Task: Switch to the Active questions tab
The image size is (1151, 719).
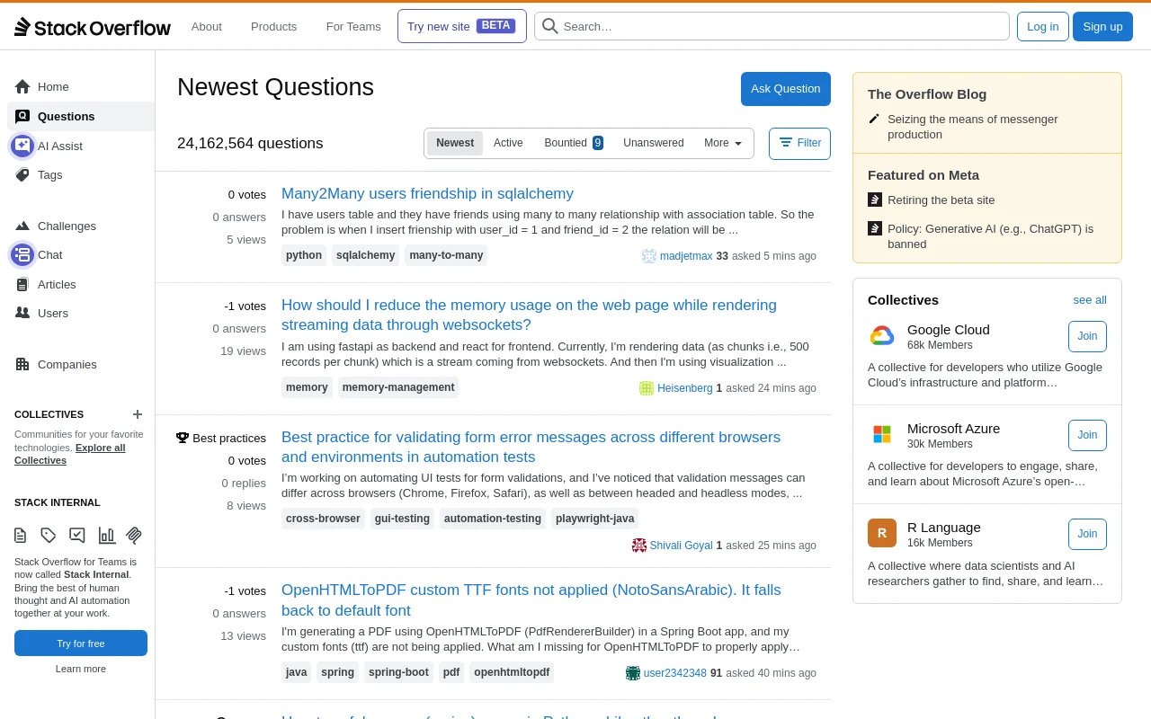Action: (508, 143)
